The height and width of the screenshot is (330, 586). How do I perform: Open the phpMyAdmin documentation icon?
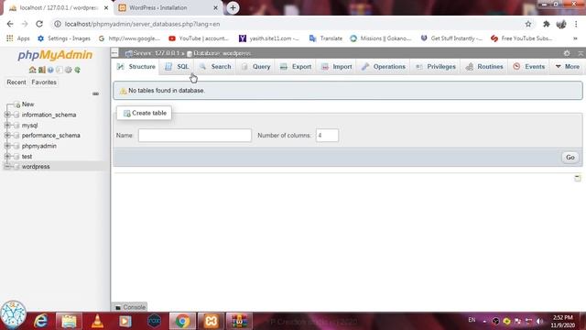(x=50, y=70)
